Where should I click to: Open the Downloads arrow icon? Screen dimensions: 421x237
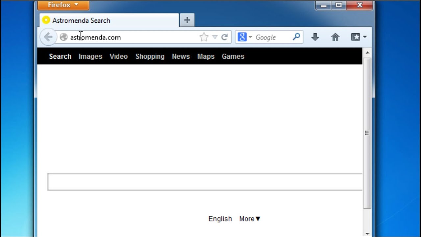point(315,37)
